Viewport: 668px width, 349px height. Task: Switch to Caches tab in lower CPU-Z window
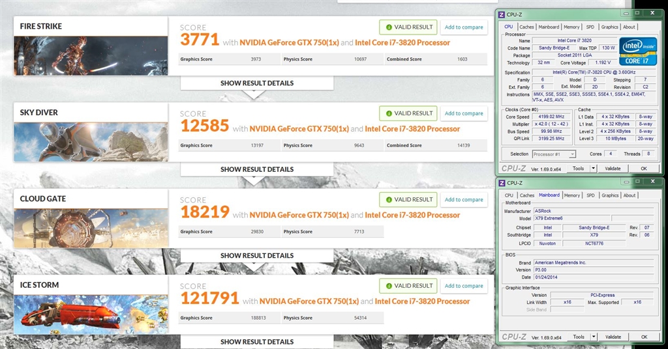click(527, 195)
